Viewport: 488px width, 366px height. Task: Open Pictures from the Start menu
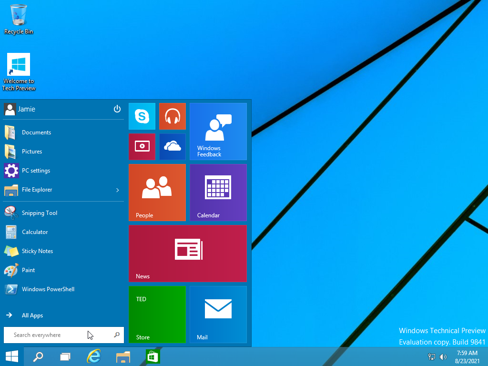pos(63,152)
